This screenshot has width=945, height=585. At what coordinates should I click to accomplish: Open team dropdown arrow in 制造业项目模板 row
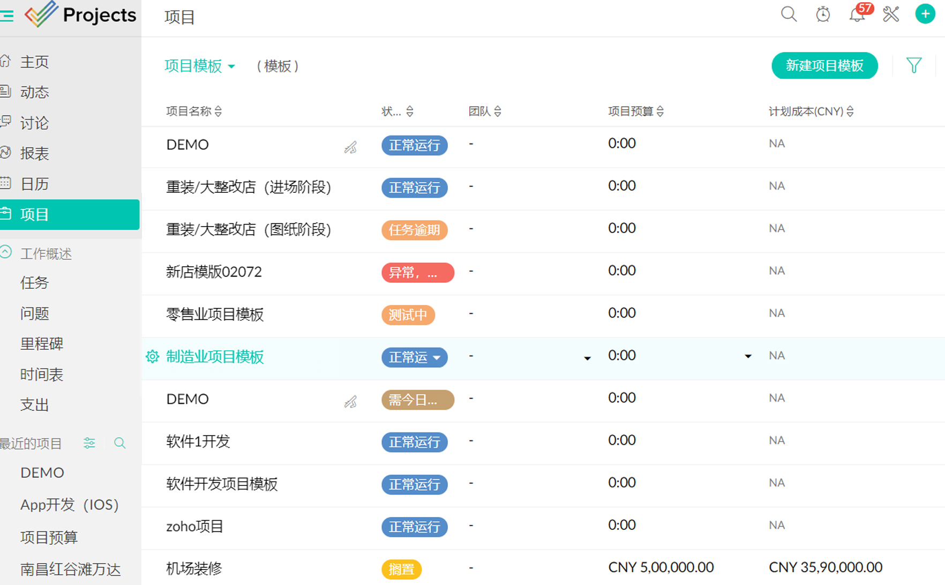tap(587, 358)
